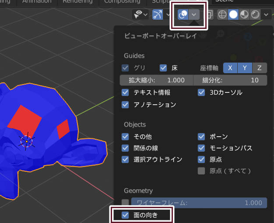Open the Compositing workspace tab

[122, 2]
